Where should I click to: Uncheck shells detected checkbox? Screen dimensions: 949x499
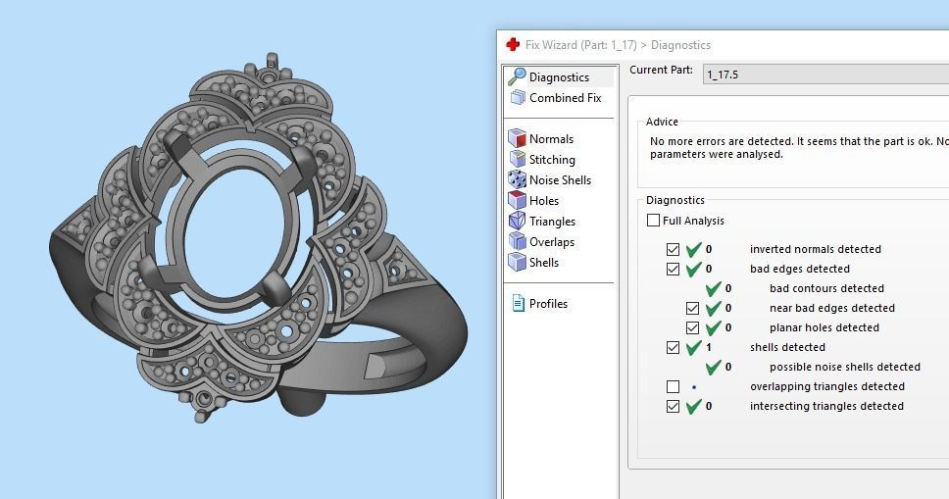click(673, 348)
